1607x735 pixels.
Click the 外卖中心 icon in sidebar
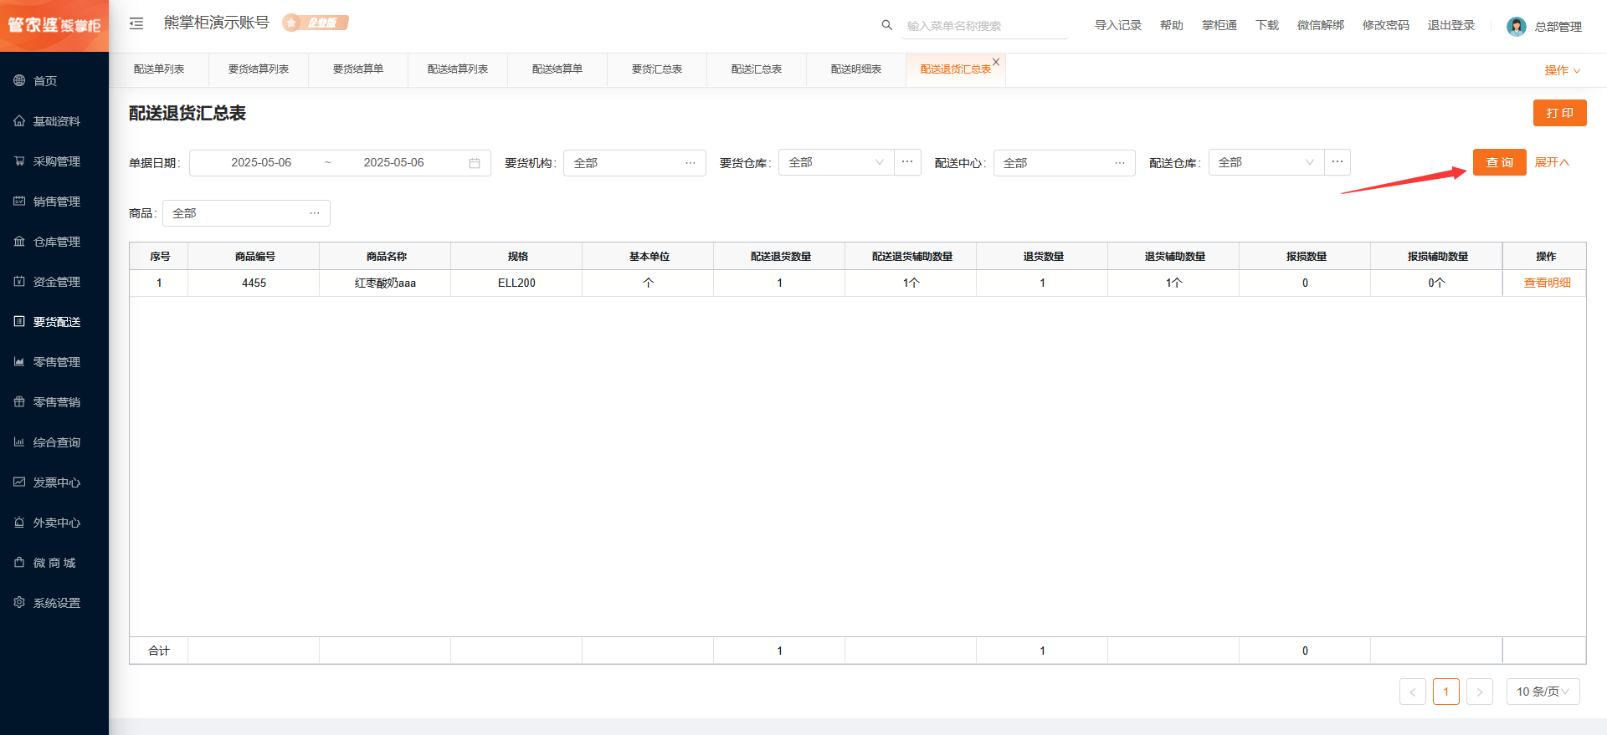(19, 522)
